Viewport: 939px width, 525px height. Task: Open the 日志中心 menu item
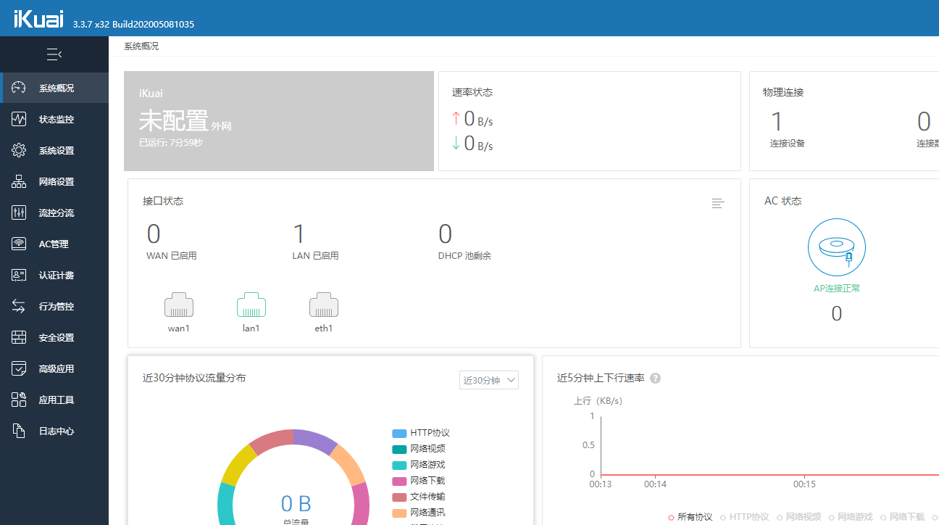point(56,431)
